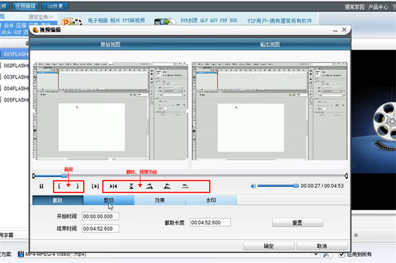The width and height of the screenshot is (396, 263).
Task: Apply vertical flip to video
Action: pos(131,187)
